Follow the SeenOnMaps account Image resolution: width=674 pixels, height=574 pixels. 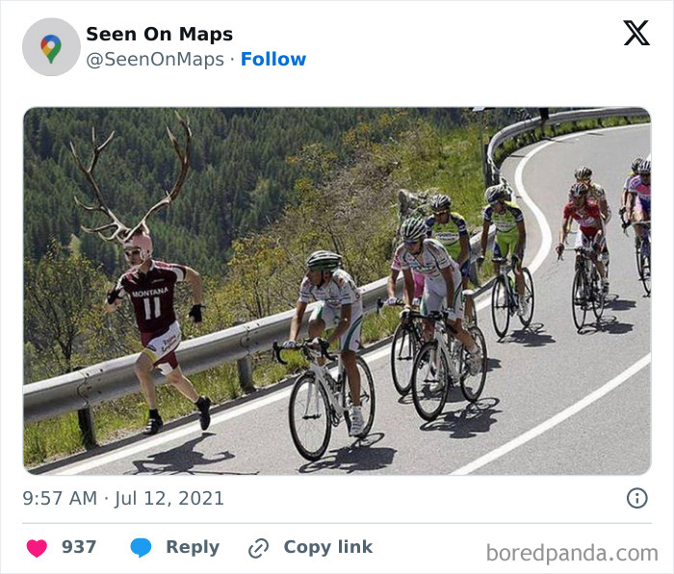click(273, 59)
